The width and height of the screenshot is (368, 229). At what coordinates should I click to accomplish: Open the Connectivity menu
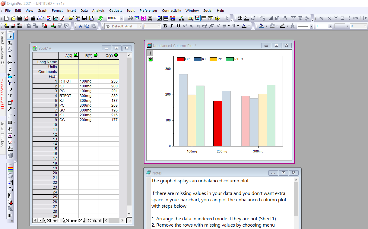[171, 11]
